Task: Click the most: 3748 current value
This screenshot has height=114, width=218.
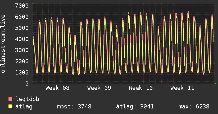Action: tap(74, 107)
